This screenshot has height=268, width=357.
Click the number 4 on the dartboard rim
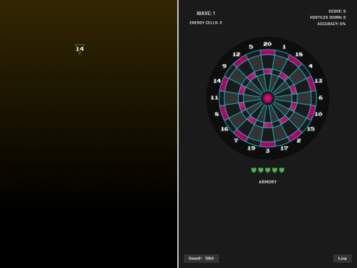[311, 66]
